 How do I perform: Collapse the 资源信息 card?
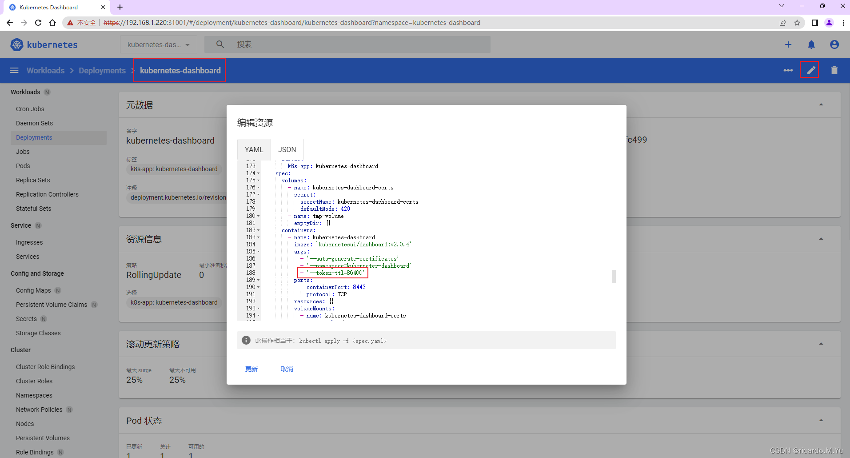(x=821, y=239)
